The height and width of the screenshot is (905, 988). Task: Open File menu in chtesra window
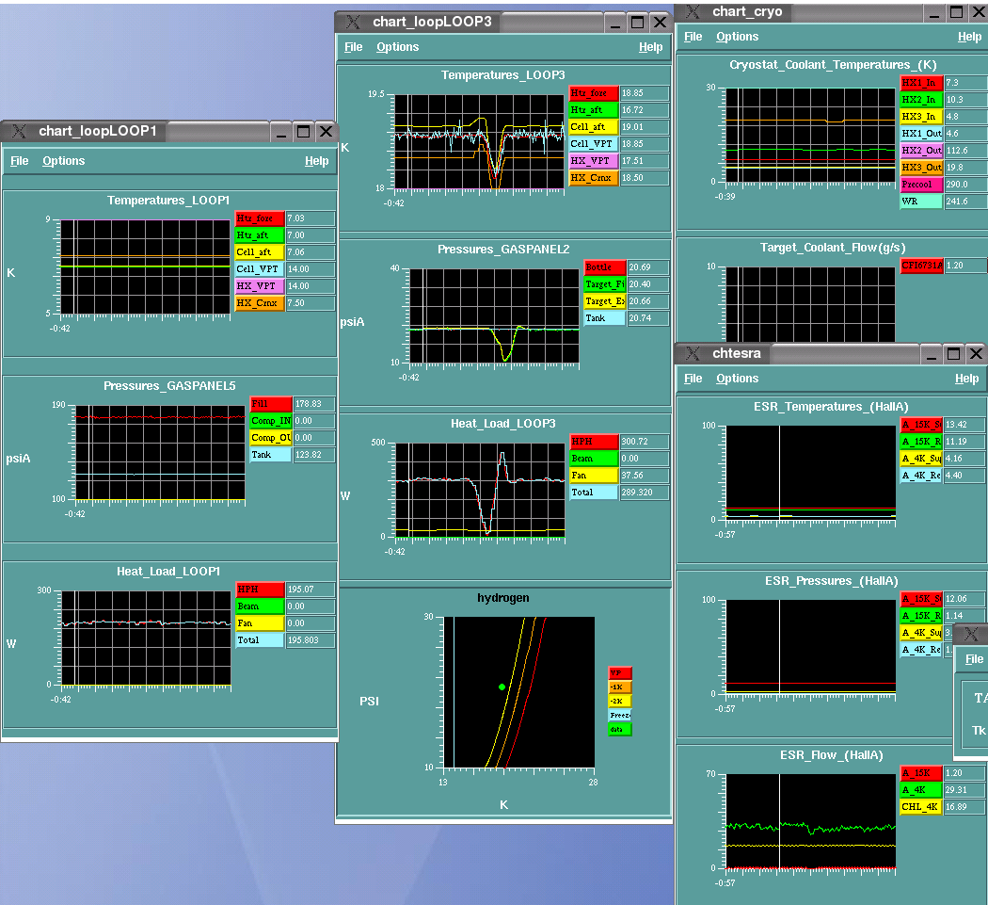[x=693, y=379]
